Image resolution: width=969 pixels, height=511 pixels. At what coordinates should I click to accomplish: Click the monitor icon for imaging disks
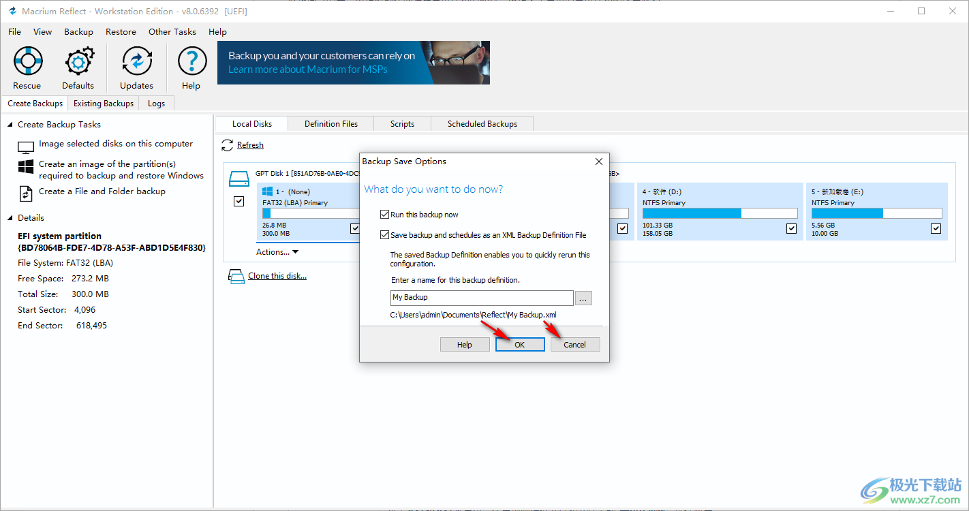coord(26,147)
